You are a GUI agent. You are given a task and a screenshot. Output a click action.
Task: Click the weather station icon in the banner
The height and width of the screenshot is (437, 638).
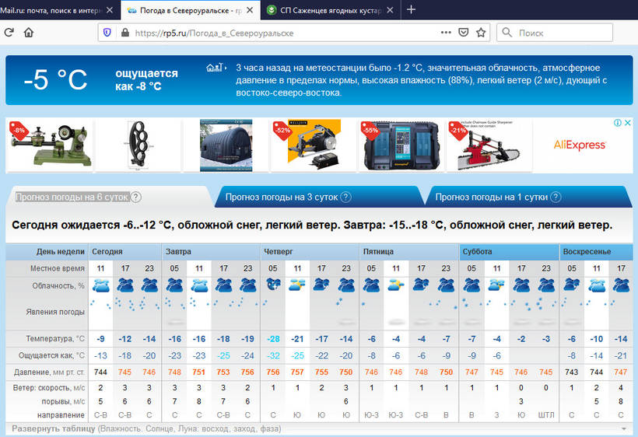coord(215,68)
